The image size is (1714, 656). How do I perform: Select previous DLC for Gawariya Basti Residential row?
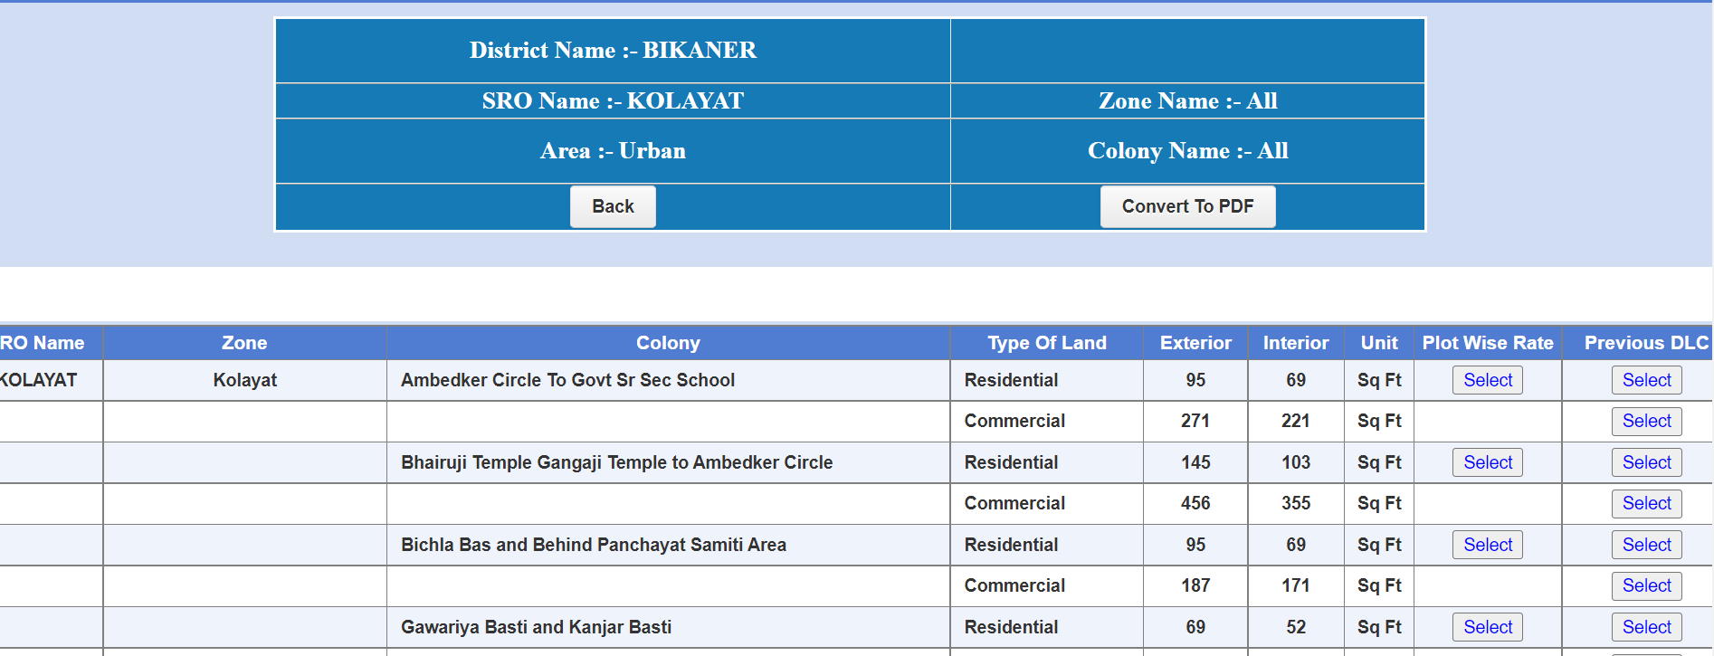pyautogui.click(x=1646, y=627)
